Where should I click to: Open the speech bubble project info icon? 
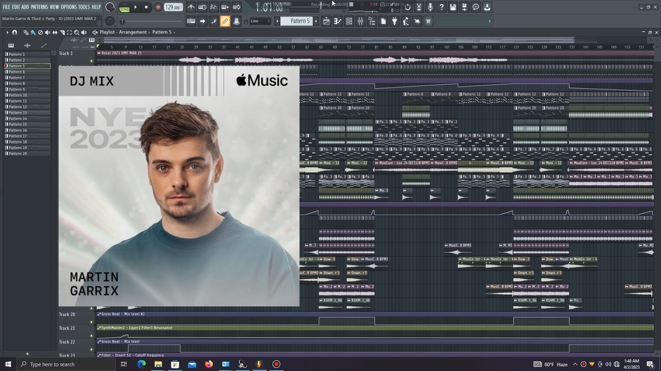coord(476,7)
